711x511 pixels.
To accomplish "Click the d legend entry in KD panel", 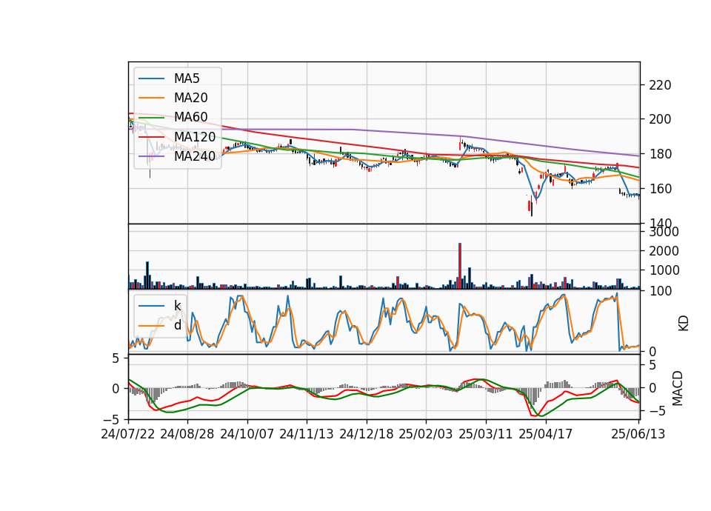I will 177,325.
